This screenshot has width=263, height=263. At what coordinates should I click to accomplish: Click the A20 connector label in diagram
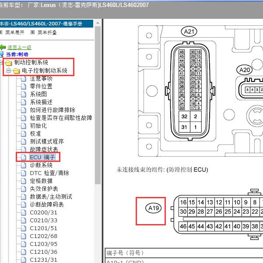[244, 70]
